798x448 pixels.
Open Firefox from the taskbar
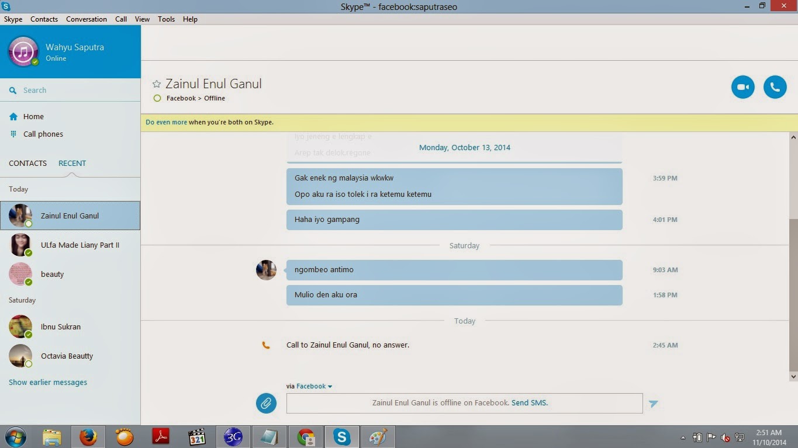pos(88,437)
